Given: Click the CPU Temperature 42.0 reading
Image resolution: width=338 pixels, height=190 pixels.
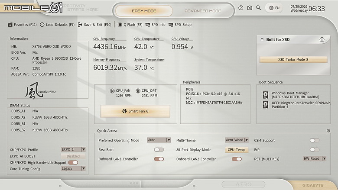Looking at the screenshot, I should 144,47.
